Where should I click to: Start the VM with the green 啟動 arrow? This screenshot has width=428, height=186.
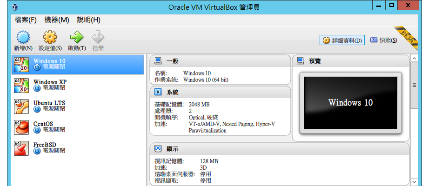(x=77, y=37)
